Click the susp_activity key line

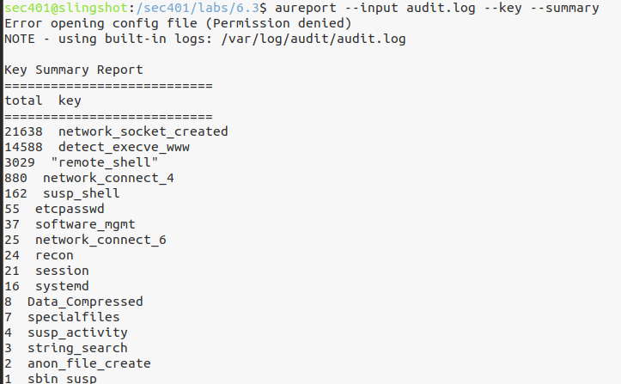pyautogui.click(x=77, y=332)
